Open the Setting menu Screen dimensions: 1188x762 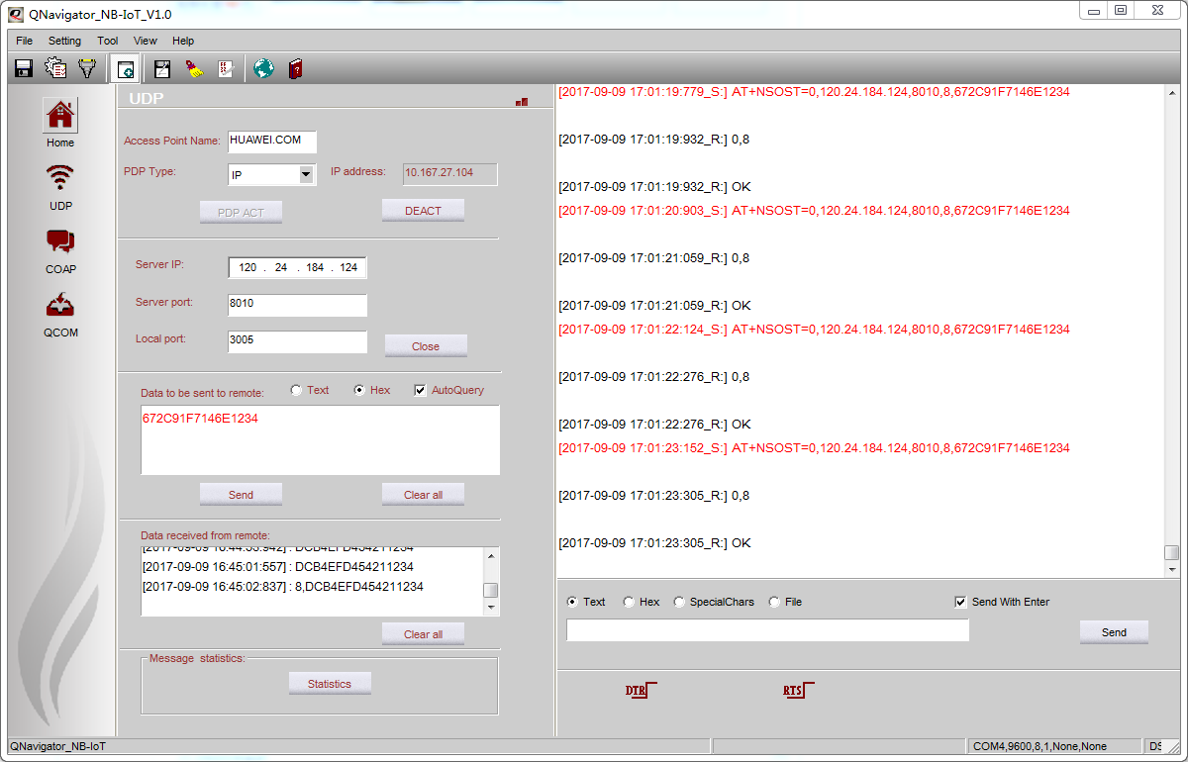(64, 41)
